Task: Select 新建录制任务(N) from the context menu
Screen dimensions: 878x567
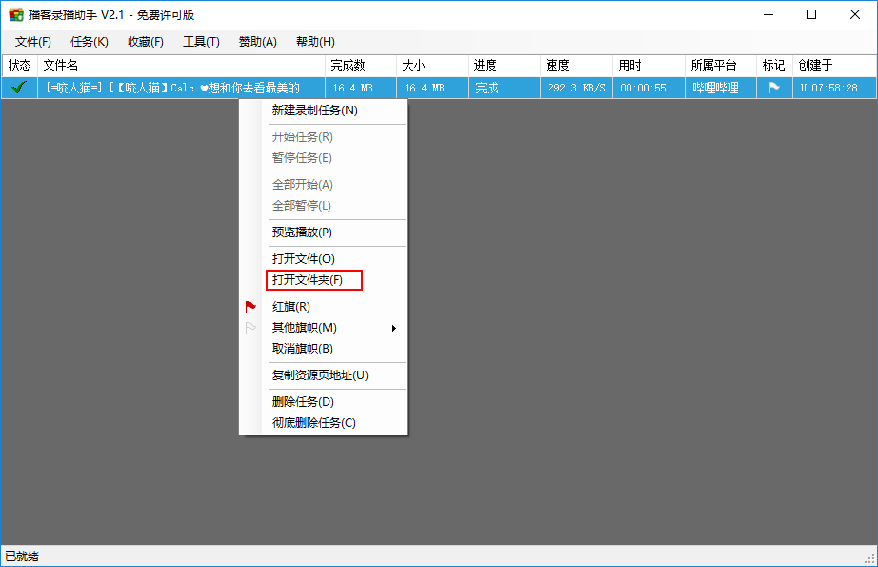Action: [315, 111]
